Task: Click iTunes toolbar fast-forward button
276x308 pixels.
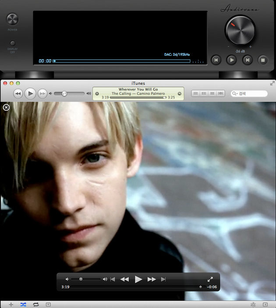Action: coord(42,94)
